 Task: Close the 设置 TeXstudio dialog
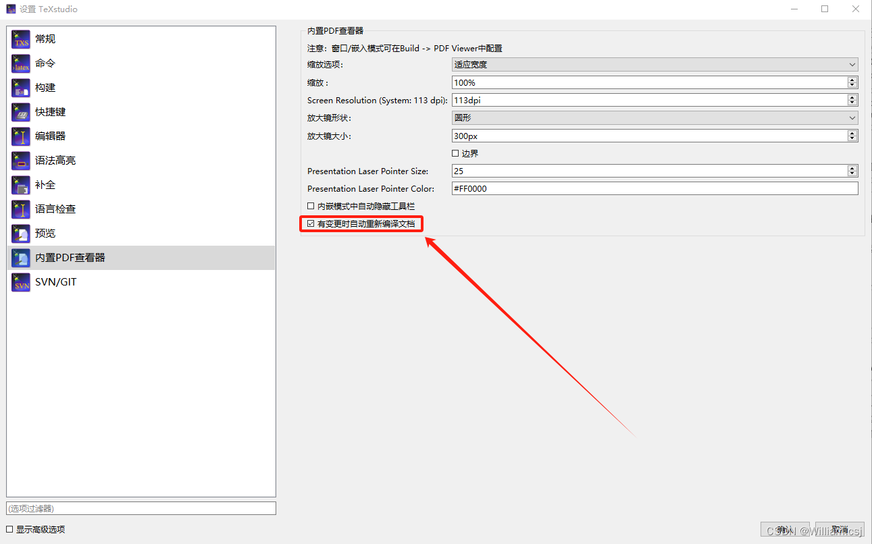tap(856, 9)
